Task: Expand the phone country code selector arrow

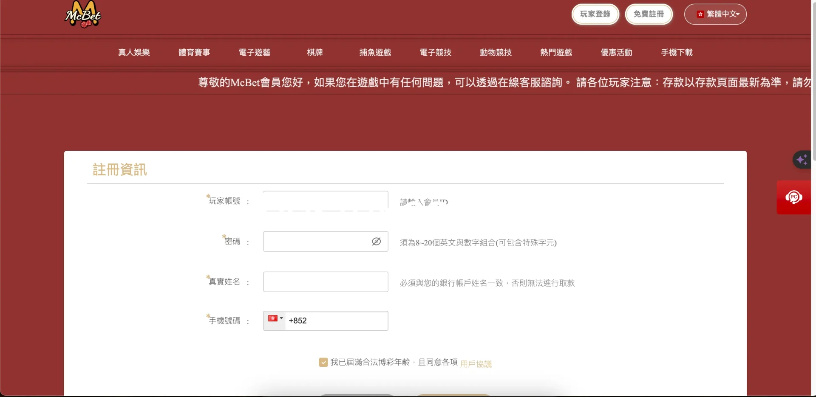Action: [x=281, y=318]
